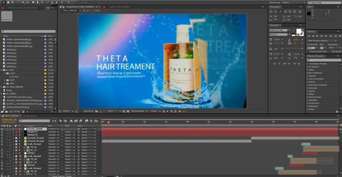
Task: Open the Active Camera dropdown
Action: click(x=139, y=111)
